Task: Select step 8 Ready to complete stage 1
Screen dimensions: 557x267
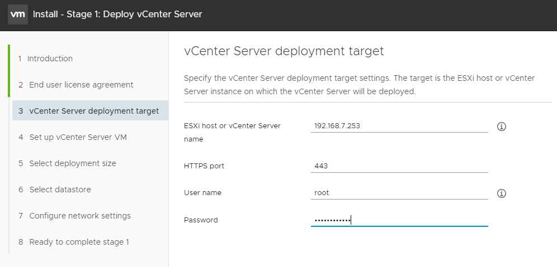Action: point(74,242)
